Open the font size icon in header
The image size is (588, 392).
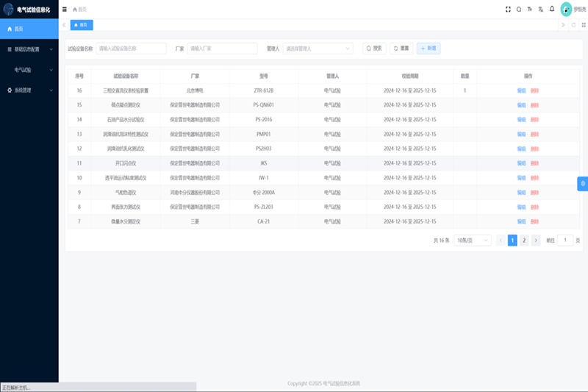coord(530,10)
